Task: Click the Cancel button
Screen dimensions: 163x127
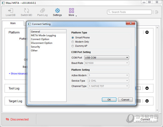Action: click(x=125, y=100)
